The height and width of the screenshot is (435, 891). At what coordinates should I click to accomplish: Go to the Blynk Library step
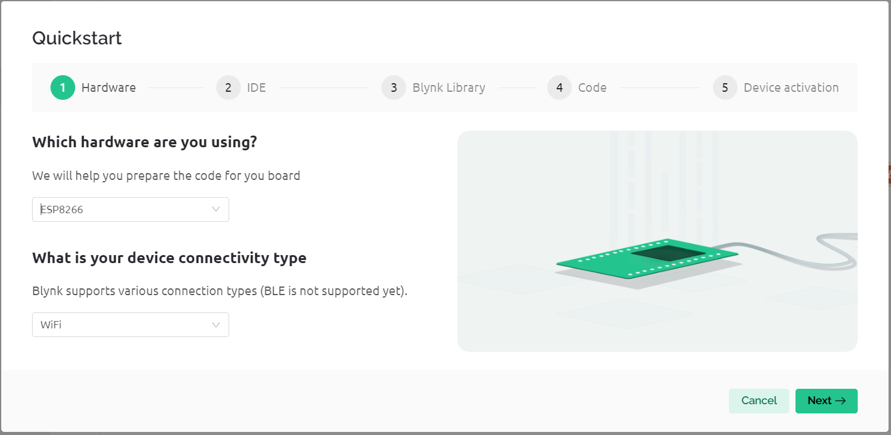pos(449,87)
